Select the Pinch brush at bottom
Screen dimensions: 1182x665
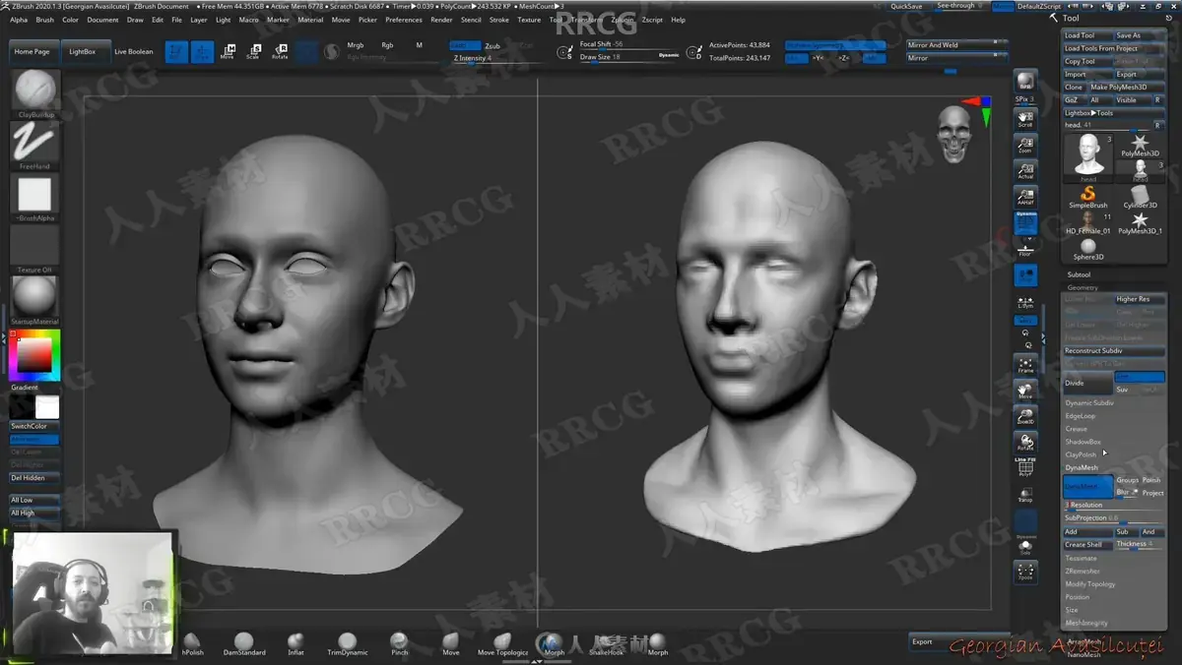[x=399, y=643]
